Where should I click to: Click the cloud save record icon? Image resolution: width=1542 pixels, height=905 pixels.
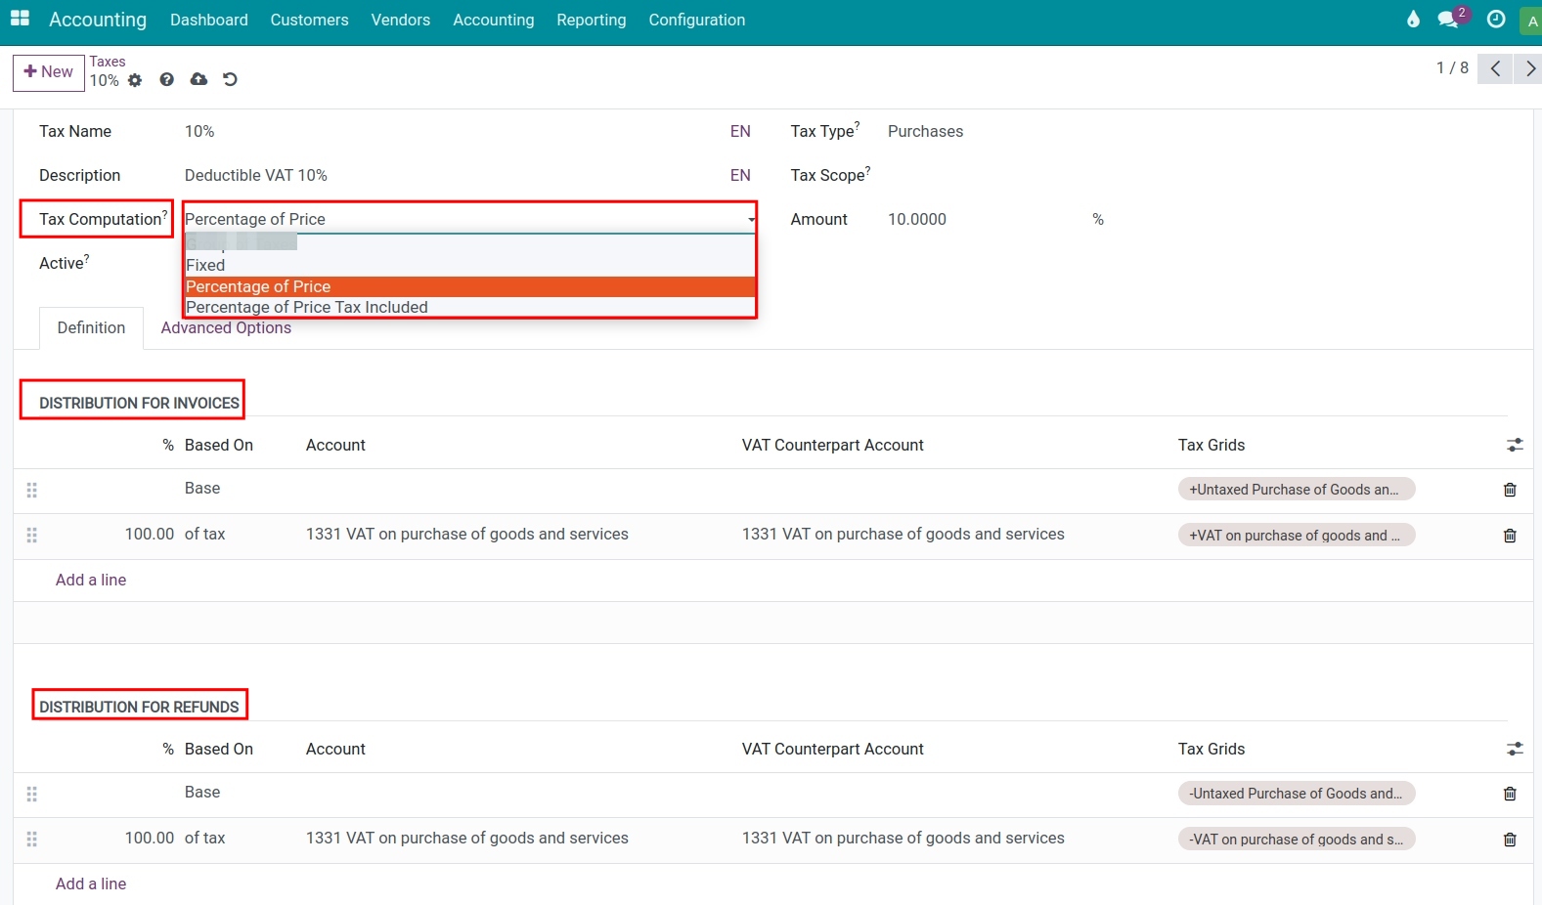point(198,79)
